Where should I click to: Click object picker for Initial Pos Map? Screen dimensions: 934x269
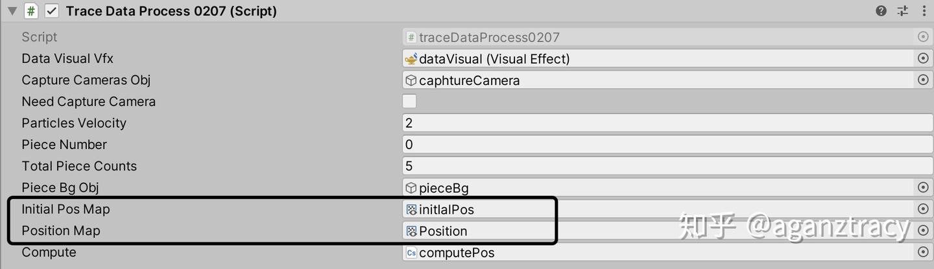923,209
